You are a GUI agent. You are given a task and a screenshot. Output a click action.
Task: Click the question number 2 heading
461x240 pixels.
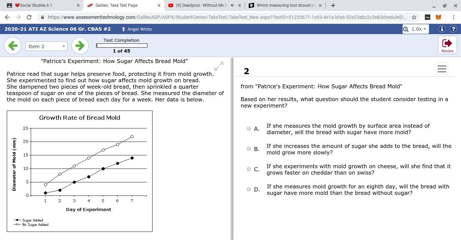tap(246, 71)
